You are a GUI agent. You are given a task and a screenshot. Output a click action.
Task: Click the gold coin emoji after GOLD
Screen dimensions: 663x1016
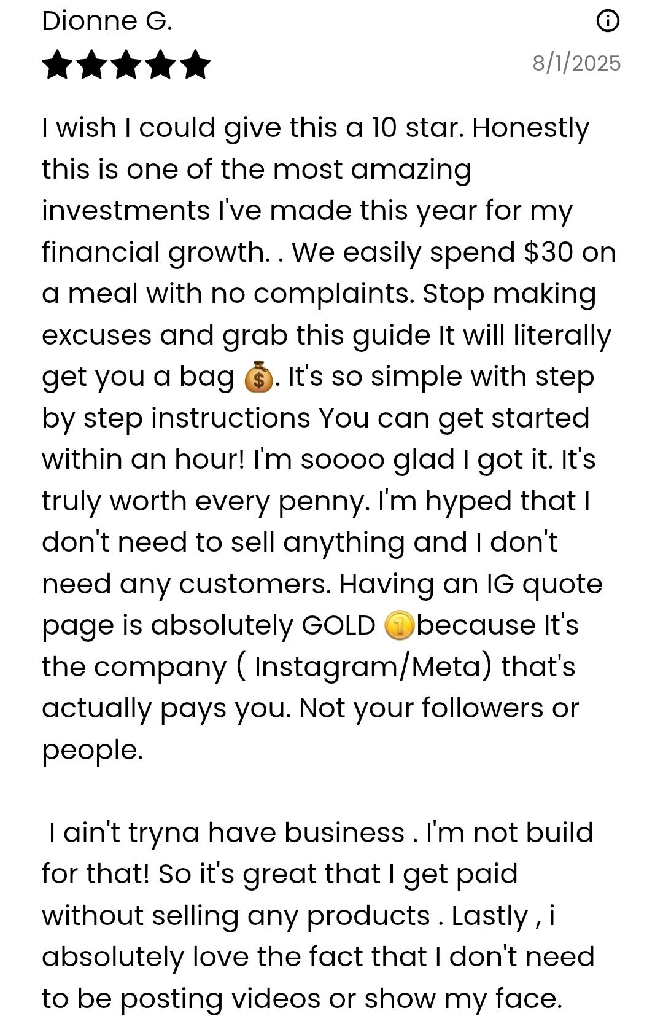(x=399, y=626)
